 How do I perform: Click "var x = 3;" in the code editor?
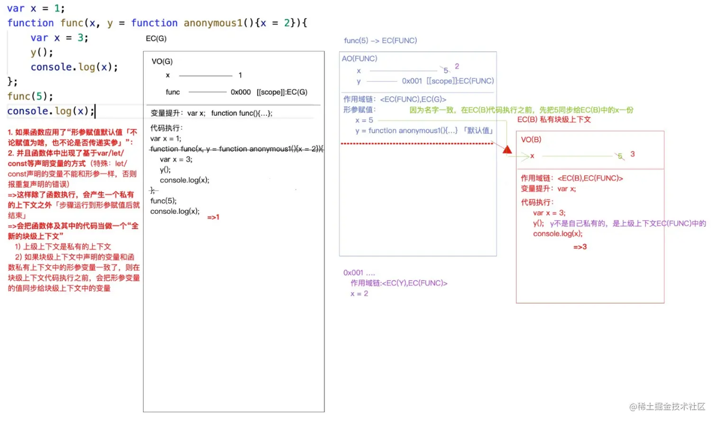click(x=59, y=37)
